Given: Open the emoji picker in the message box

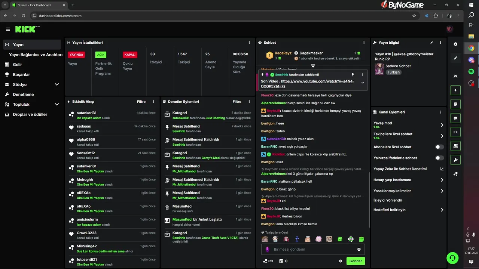Looking at the screenshot, I should (x=359, y=249).
